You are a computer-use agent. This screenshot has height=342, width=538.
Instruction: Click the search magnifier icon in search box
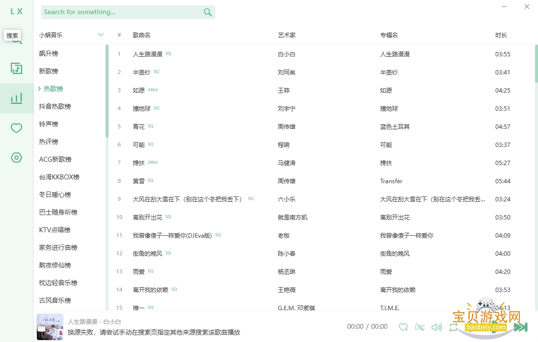[207, 12]
